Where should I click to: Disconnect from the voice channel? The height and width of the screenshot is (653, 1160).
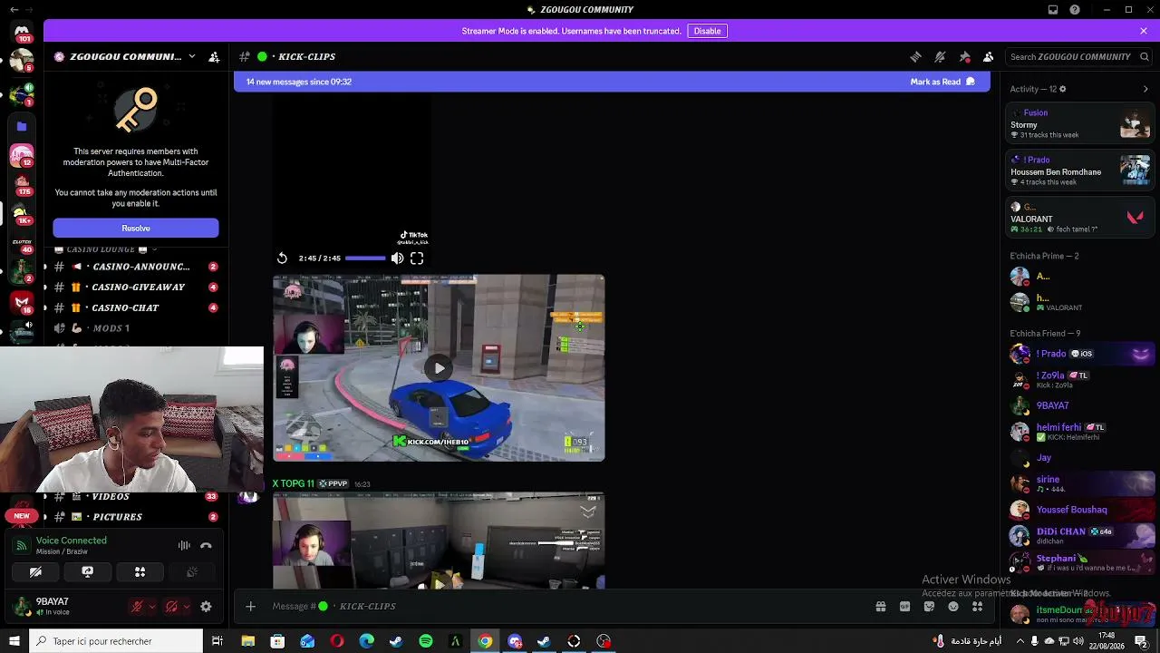point(206,545)
